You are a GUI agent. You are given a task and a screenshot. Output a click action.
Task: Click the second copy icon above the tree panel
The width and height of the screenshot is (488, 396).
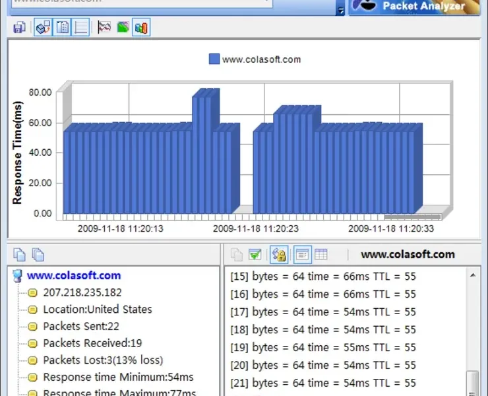[x=38, y=254]
